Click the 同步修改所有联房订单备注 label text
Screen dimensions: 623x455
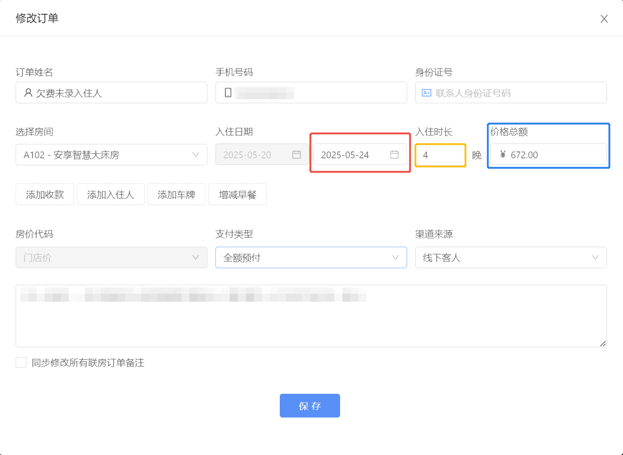pyautogui.click(x=88, y=362)
